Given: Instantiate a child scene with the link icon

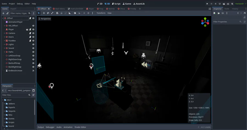Looking at the screenshot, I should click(x=7, y=13).
